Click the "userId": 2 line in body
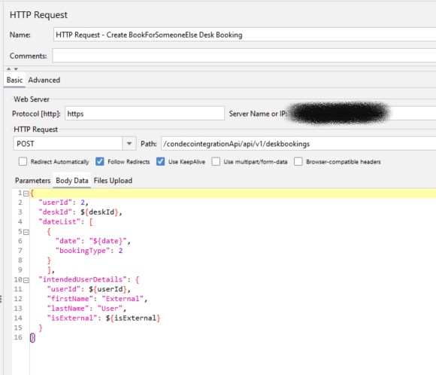The height and width of the screenshot is (375, 436). point(63,203)
